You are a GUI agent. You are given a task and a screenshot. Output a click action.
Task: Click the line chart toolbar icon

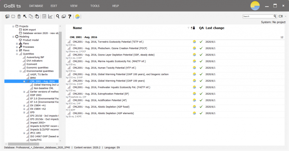point(50,16)
